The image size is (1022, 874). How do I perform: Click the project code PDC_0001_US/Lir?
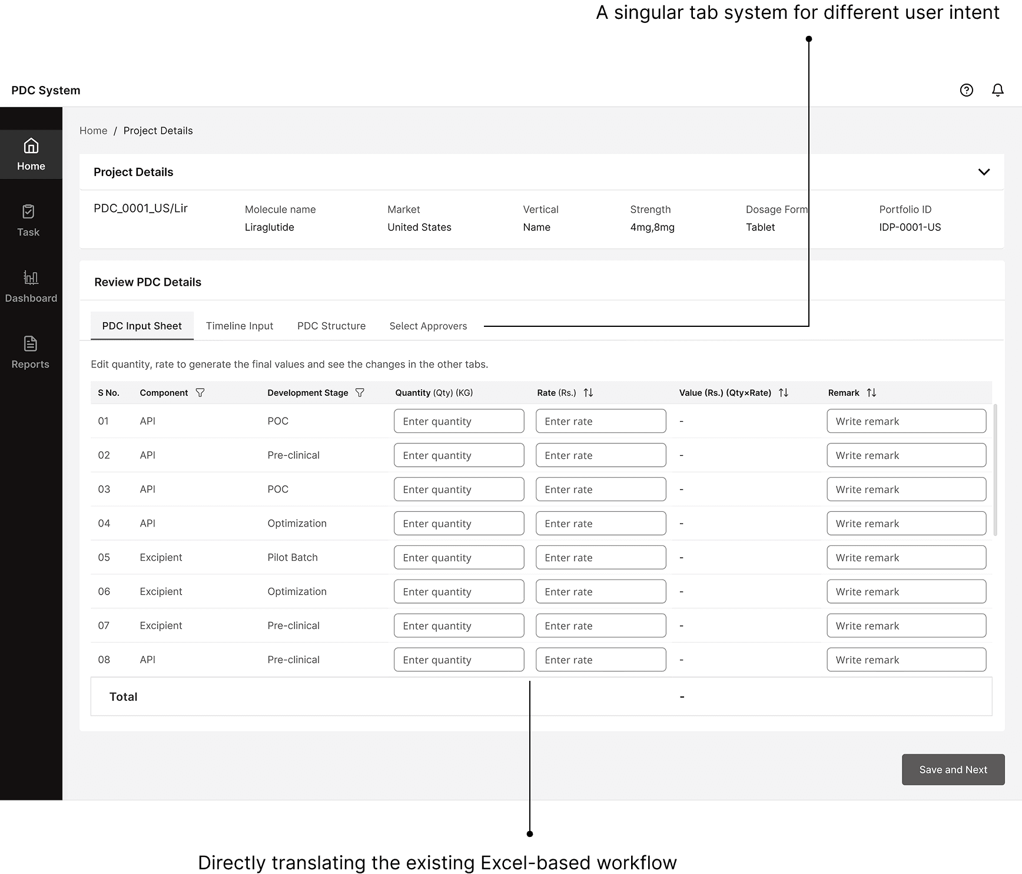point(141,208)
